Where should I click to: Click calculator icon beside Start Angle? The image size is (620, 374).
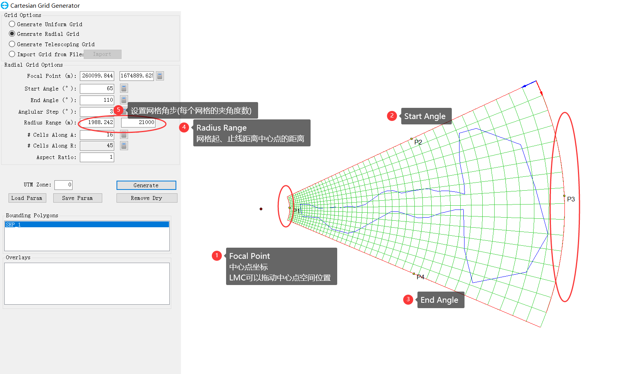(124, 88)
